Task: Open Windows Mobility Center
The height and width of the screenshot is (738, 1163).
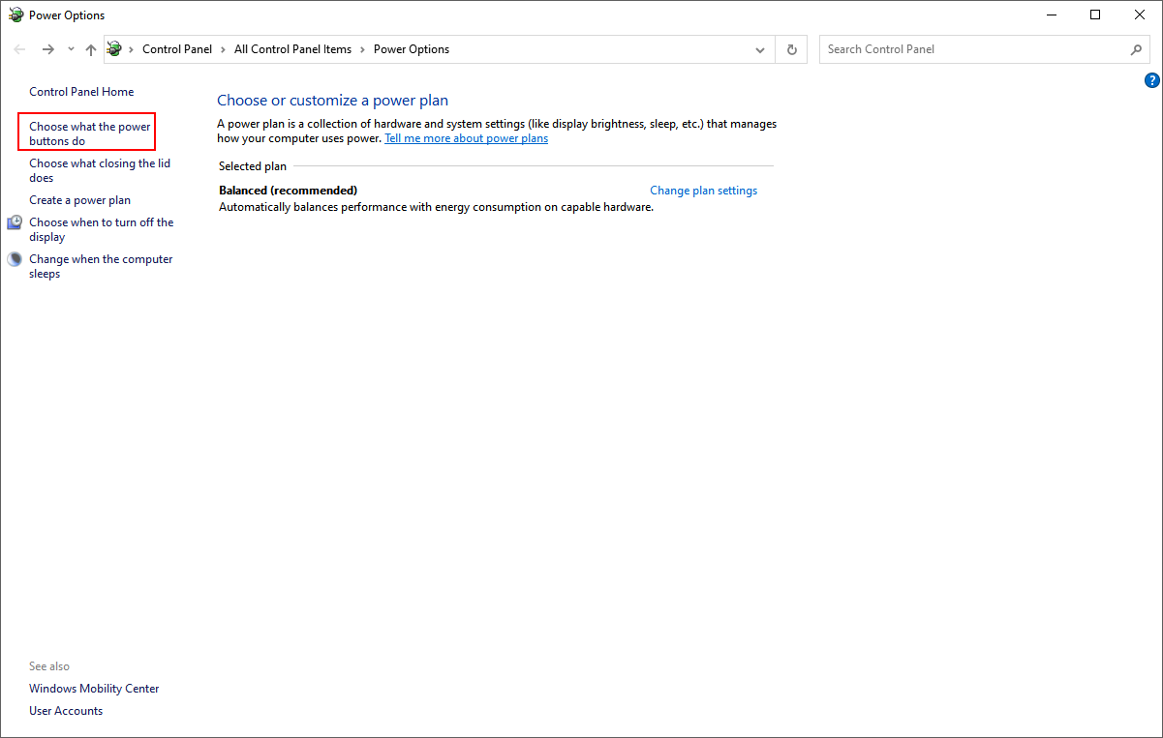Action: coord(94,689)
